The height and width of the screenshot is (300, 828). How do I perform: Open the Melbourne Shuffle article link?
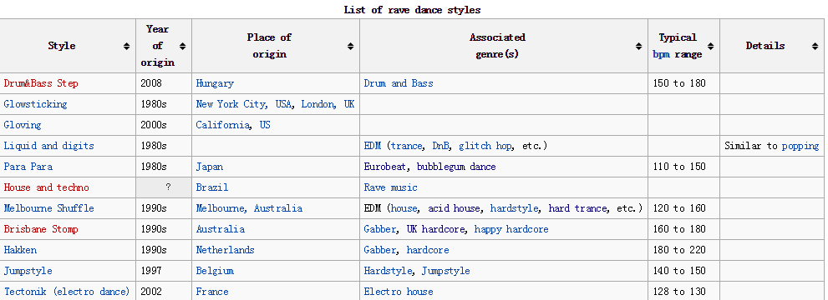[x=48, y=208]
